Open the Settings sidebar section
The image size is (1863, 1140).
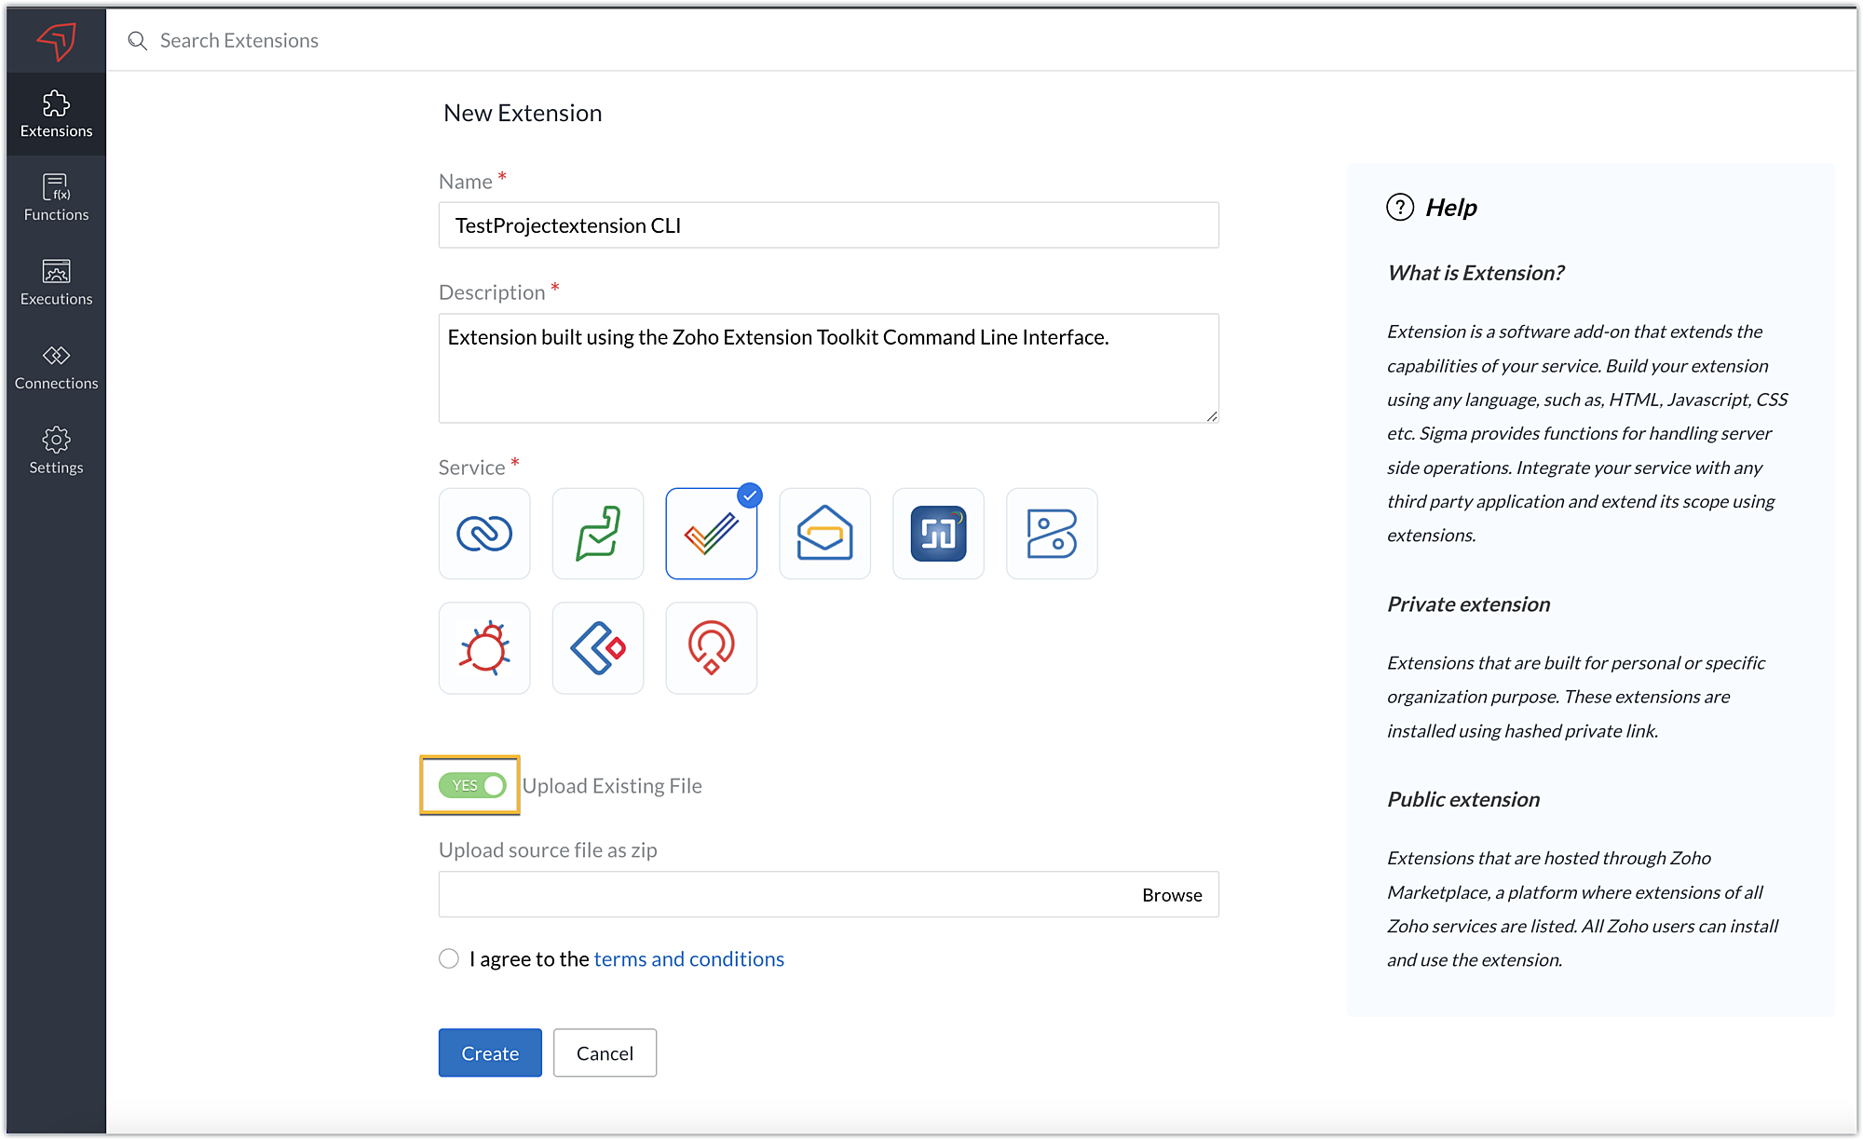pos(56,451)
